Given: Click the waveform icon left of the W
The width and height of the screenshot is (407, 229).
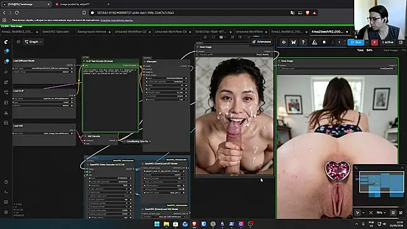Looking at the screenshot, I should click(x=284, y=42).
